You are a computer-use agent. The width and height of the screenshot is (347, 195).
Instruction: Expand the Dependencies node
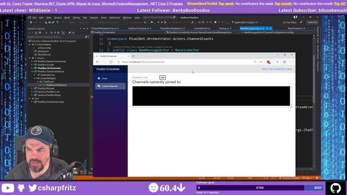coord(35,75)
